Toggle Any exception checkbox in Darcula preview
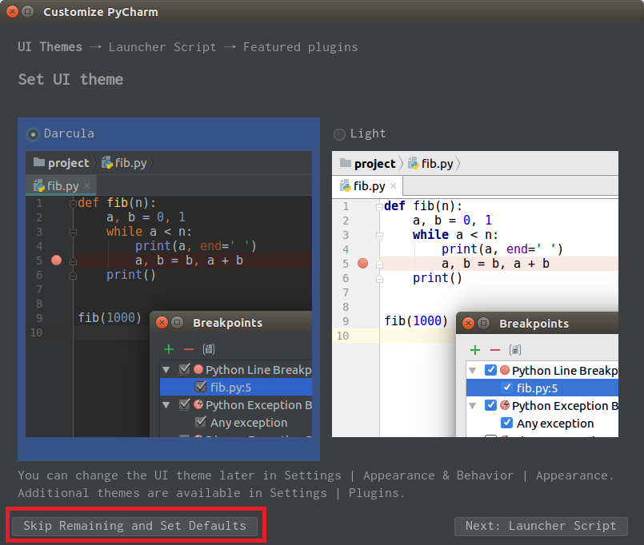Screen dimensions: 644x545 [201, 421]
